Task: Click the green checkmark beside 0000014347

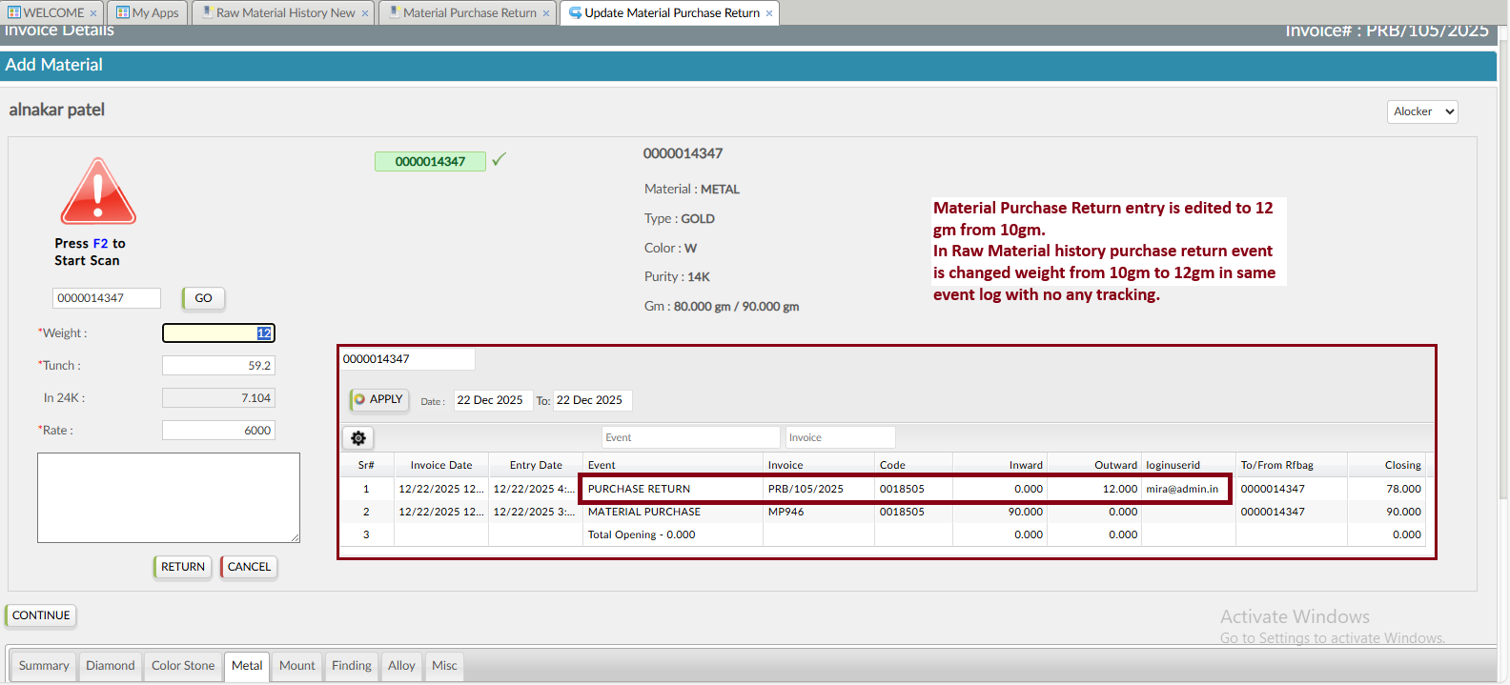Action: [499, 160]
